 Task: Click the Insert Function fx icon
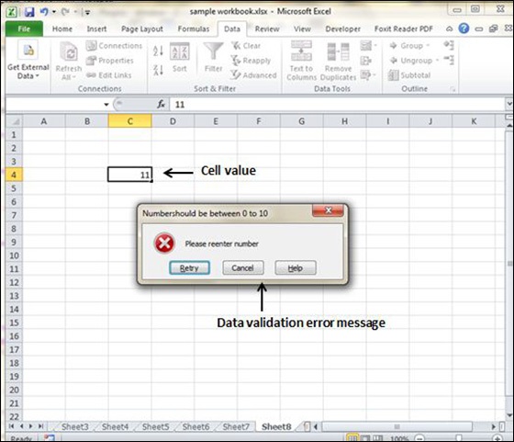[x=161, y=105]
